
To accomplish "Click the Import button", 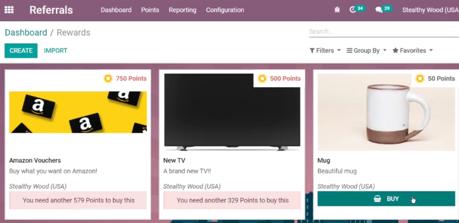I will click(56, 51).
